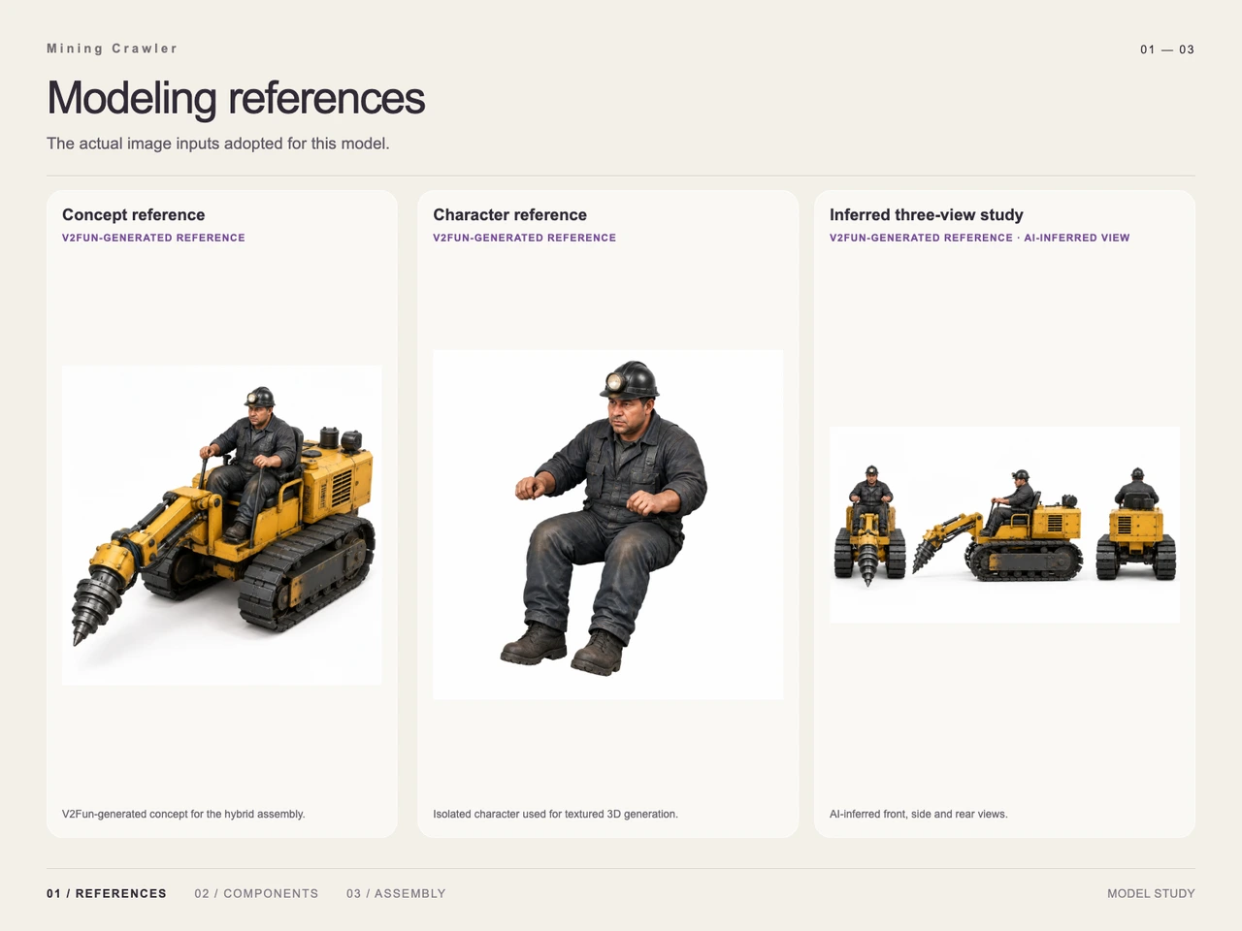Image resolution: width=1242 pixels, height=931 pixels.
Task: Click the purple tag under 'Concept reference'
Action: point(153,238)
